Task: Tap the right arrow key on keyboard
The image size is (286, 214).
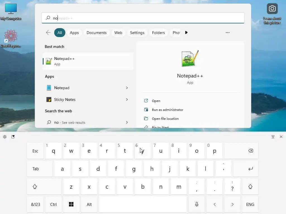Action: point(232,204)
